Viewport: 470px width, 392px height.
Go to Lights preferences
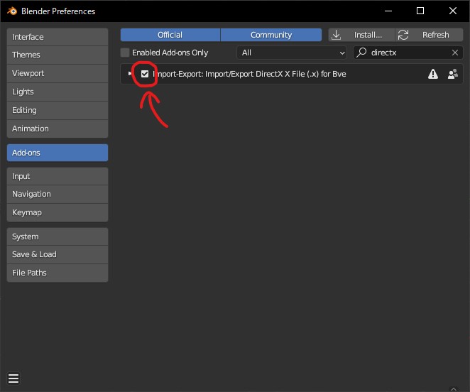[58, 92]
